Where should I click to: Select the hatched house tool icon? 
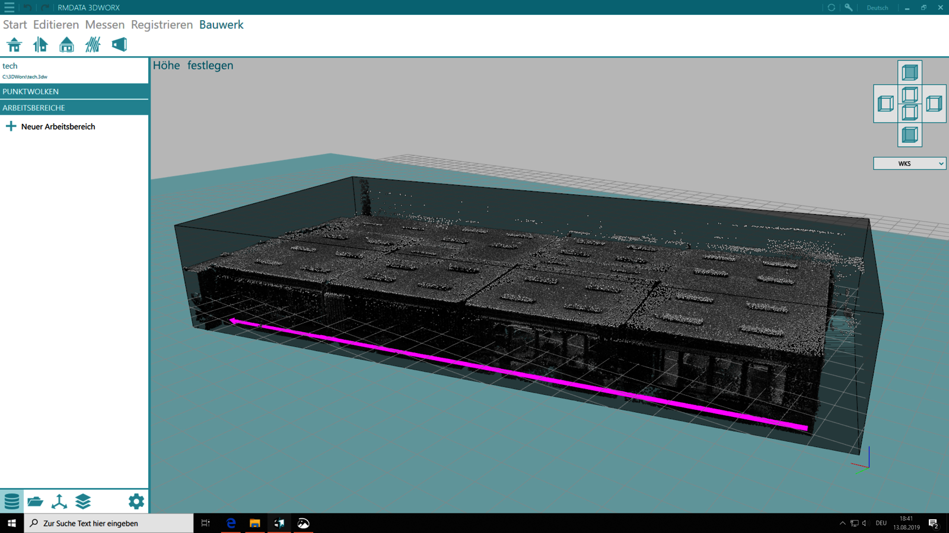[x=93, y=45]
